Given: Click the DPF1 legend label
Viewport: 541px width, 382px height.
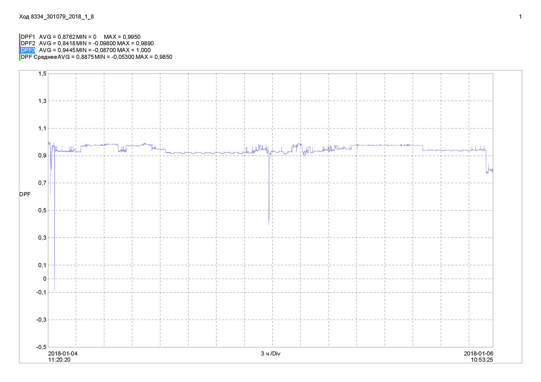Looking at the screenshot, I should (x=28, y=37).
